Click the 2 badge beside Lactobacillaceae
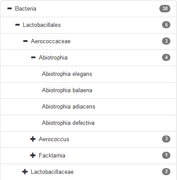Screen dimensions: 177x180 pos(166,172)
